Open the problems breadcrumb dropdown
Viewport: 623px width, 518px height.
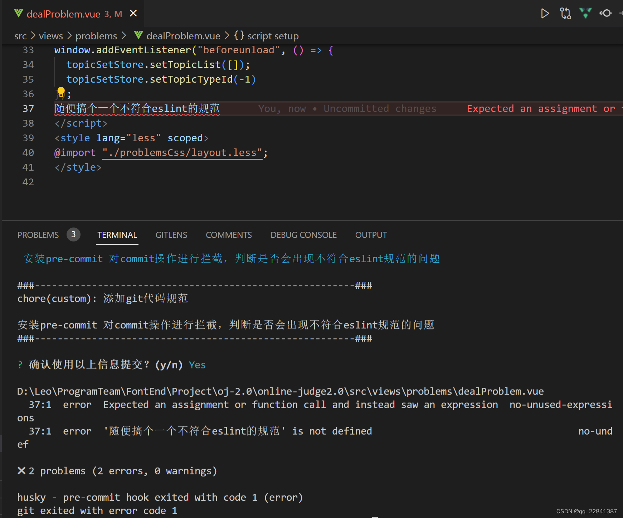pos(96,36)
